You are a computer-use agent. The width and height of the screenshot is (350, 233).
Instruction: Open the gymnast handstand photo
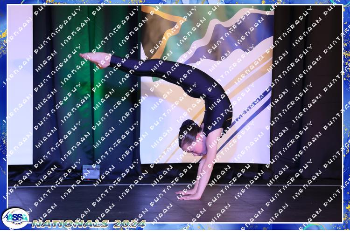[175, 114]
